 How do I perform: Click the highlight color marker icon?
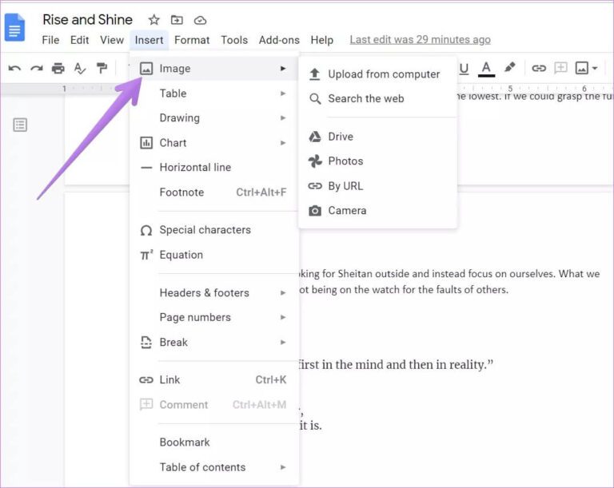point(509,68)
